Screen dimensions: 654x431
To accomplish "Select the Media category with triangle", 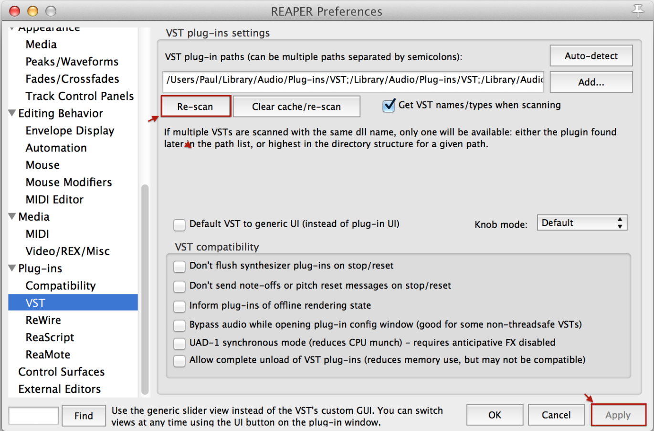I will pyautogui.click(x=34, y=216).
